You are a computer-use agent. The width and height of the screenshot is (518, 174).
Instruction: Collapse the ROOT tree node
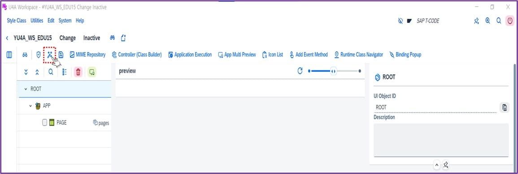point(26,89)
